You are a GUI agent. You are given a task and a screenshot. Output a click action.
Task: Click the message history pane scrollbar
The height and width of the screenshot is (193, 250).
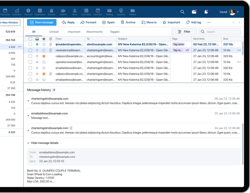tap(243, 144)
